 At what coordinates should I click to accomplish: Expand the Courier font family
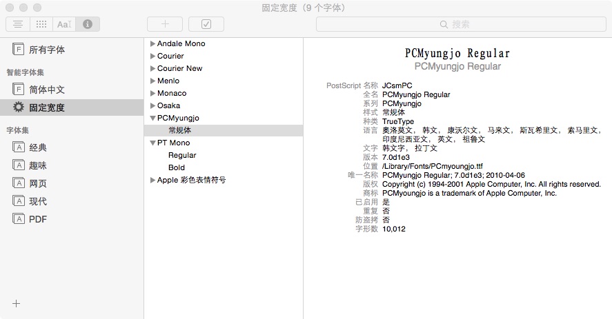tap(152, 56)
